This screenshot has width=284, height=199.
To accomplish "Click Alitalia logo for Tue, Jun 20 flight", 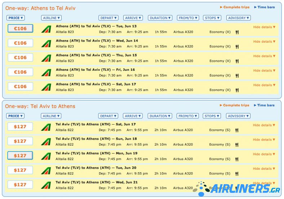I will tap(46, 171).
